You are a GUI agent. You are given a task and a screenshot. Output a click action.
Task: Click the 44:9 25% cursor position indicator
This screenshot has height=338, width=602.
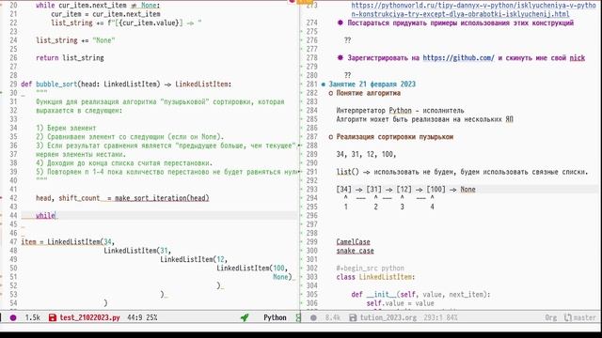pyautogui.click(x=142, y=317)
